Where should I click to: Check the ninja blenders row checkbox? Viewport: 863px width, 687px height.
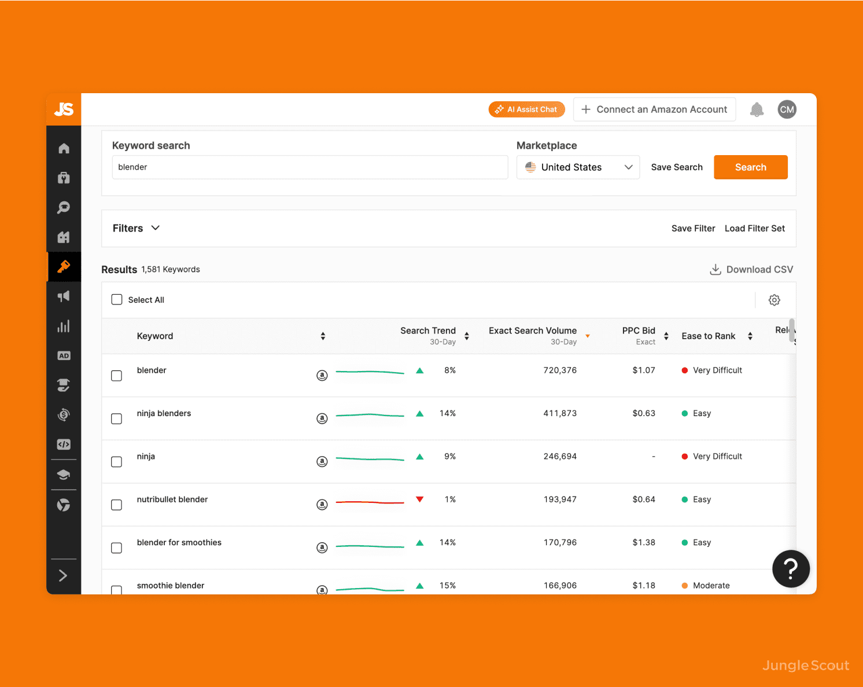116,418
